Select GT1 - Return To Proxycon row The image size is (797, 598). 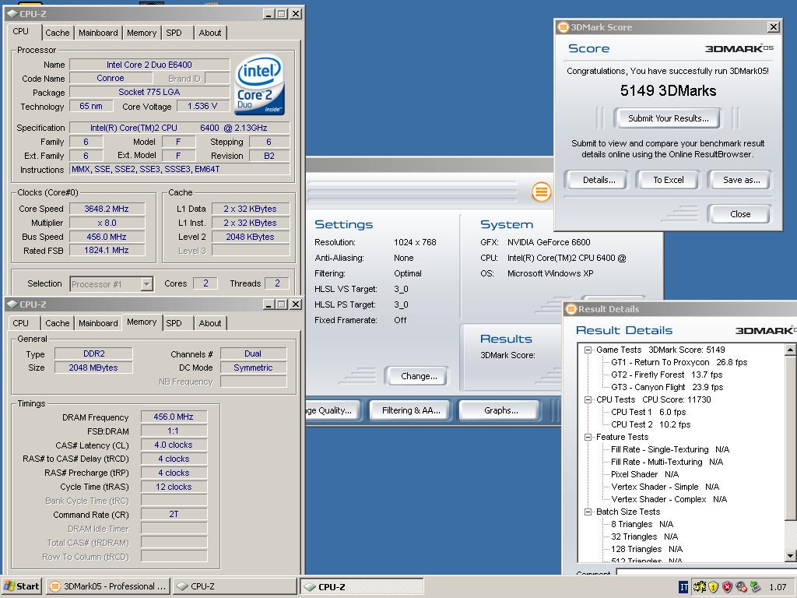pos(679,362)
